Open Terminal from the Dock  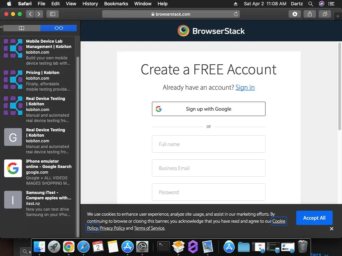[x=163, y=247]
